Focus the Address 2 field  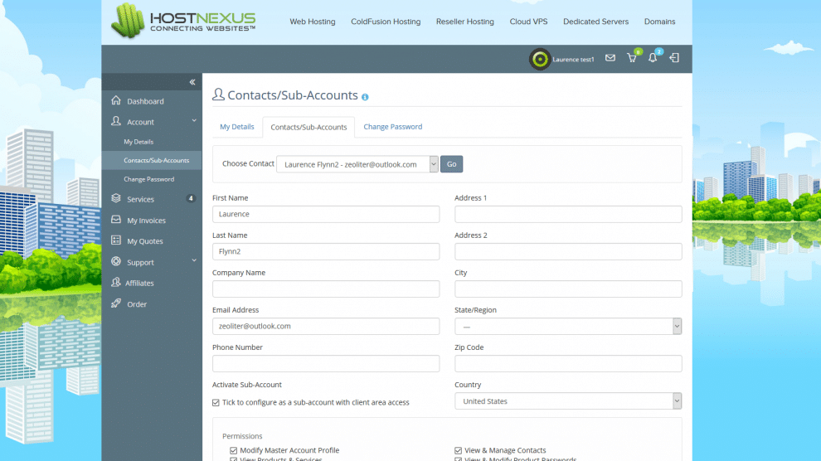(568, 252)
